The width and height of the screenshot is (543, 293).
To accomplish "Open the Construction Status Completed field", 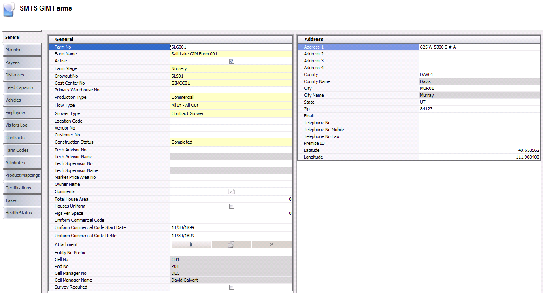I will pos(231,142).
